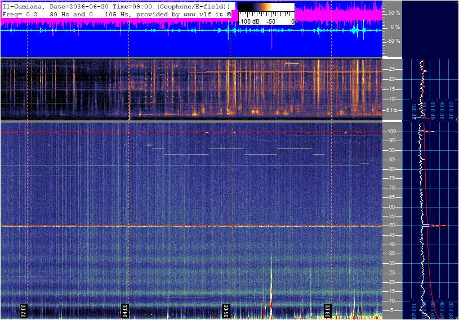
Task: Click the 50 Hz tick label
Action: tap(391, 226)
